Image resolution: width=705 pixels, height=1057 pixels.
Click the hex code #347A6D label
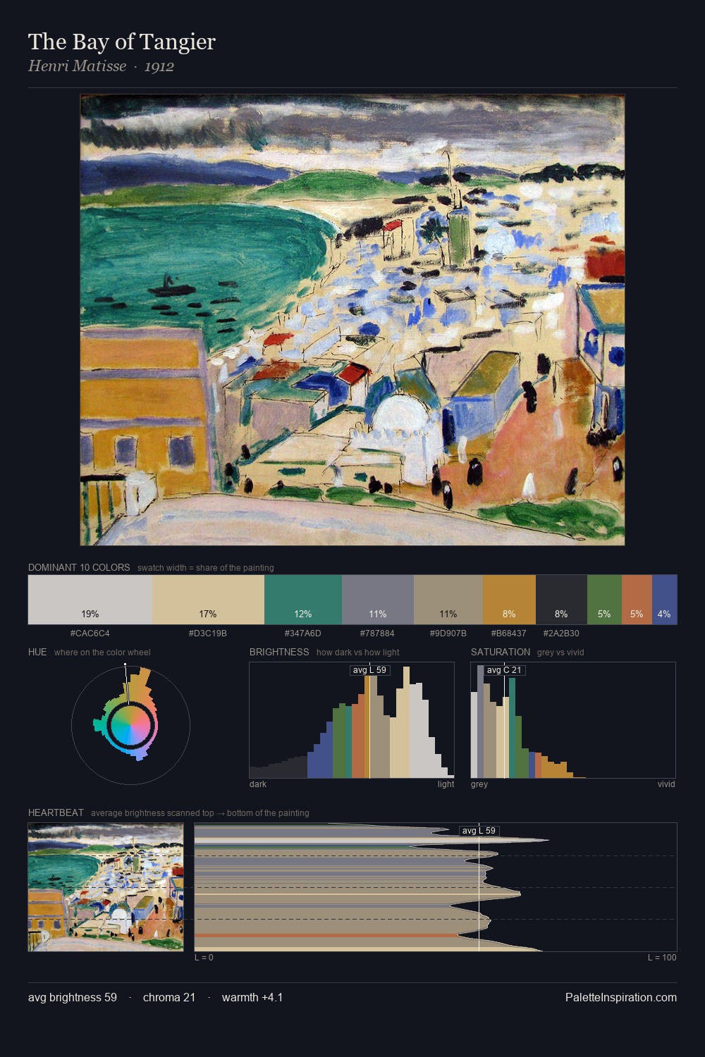pos(303,633)
